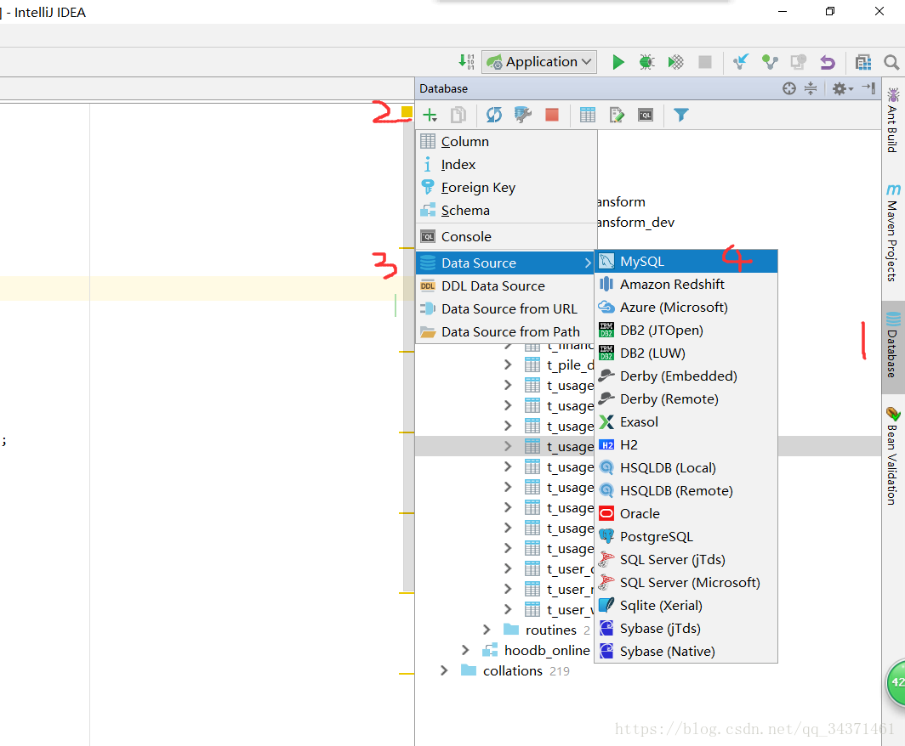Expand the t_user_v table node

point(508,609)
